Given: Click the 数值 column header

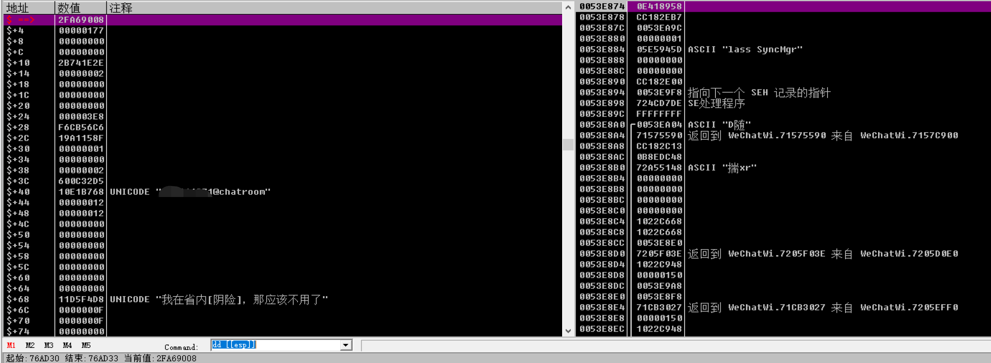Looking at the screenshot, I should pyautogui.click(x=81, y=8).
